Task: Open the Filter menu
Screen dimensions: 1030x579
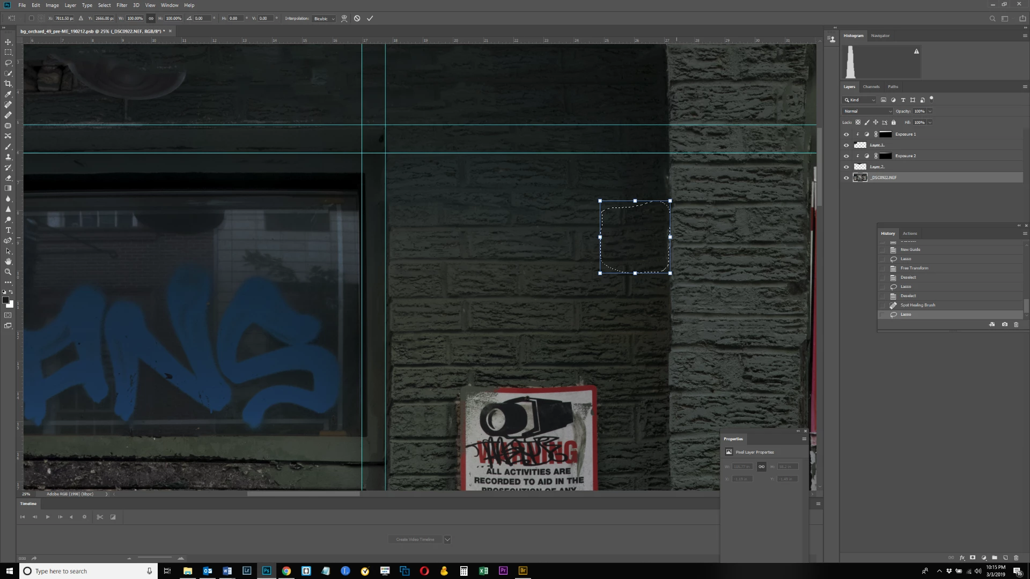Action: [x=122, y=5]
